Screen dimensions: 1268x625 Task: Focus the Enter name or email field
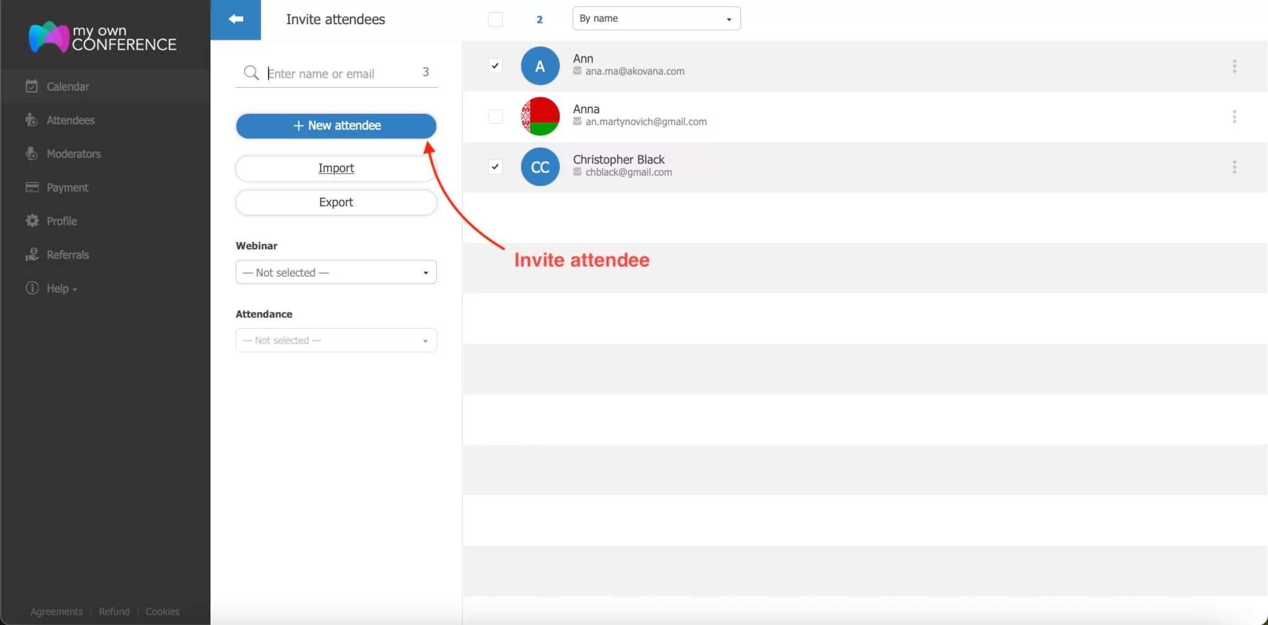pos(341,74)
